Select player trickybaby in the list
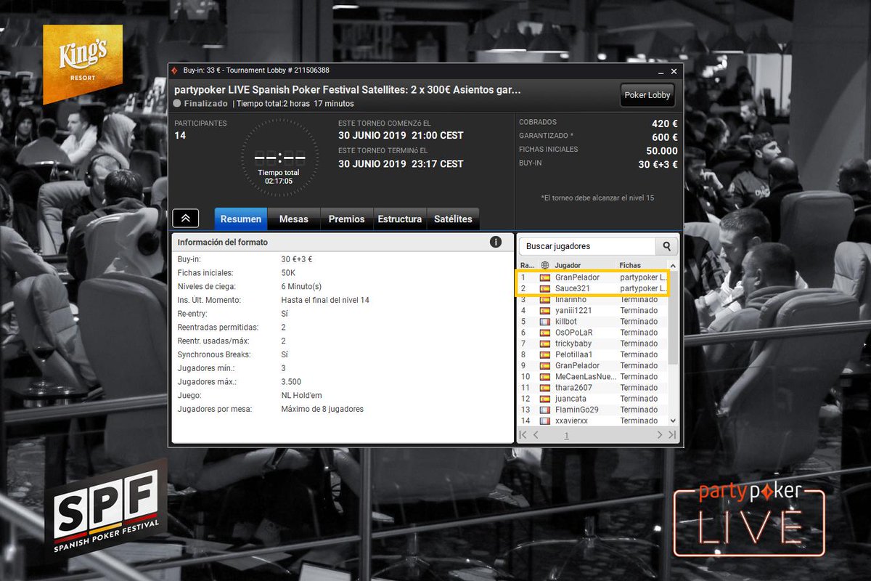This screenshot has width=871, height=581. coord(593,344)
